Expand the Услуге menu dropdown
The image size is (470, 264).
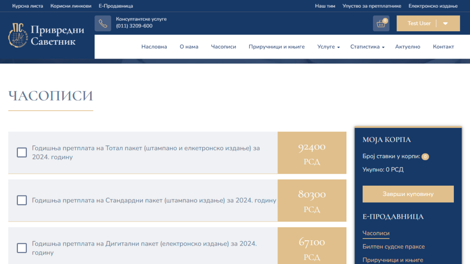pos(329,47)
